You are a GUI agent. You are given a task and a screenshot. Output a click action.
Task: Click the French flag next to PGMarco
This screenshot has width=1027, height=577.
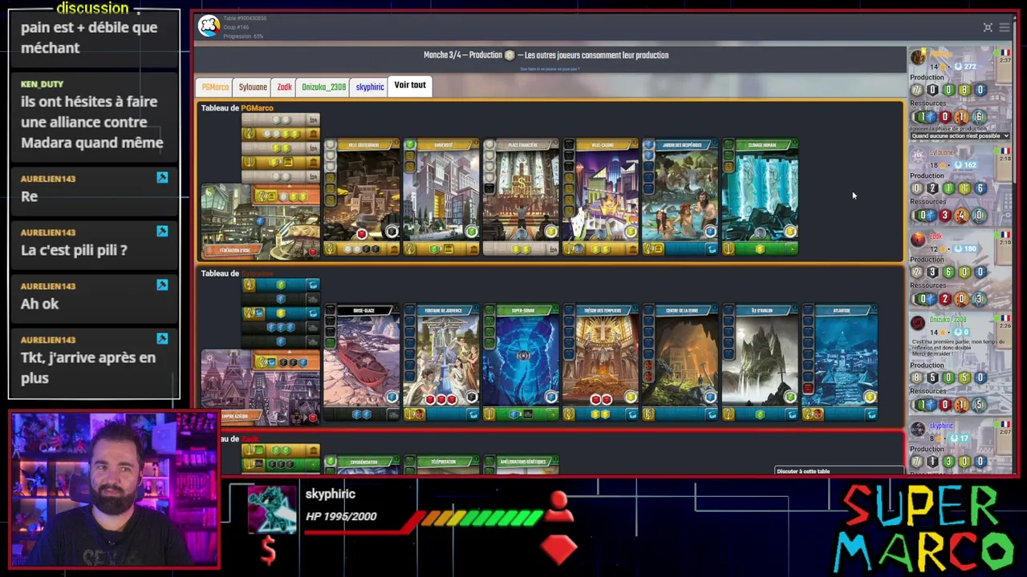point(1004,54)
